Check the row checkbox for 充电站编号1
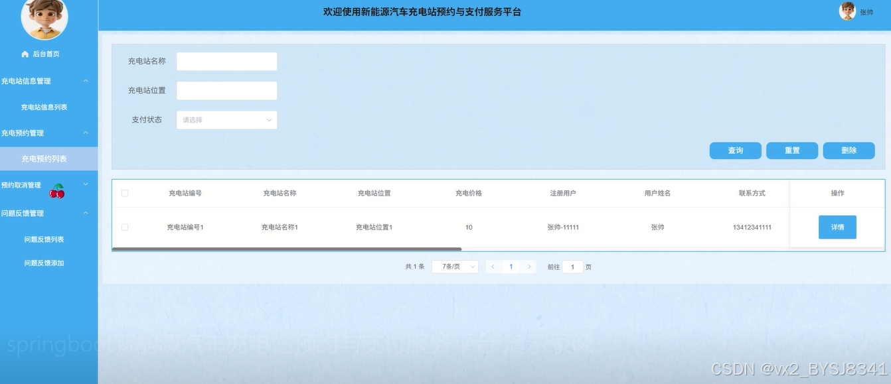 (125, 227)
